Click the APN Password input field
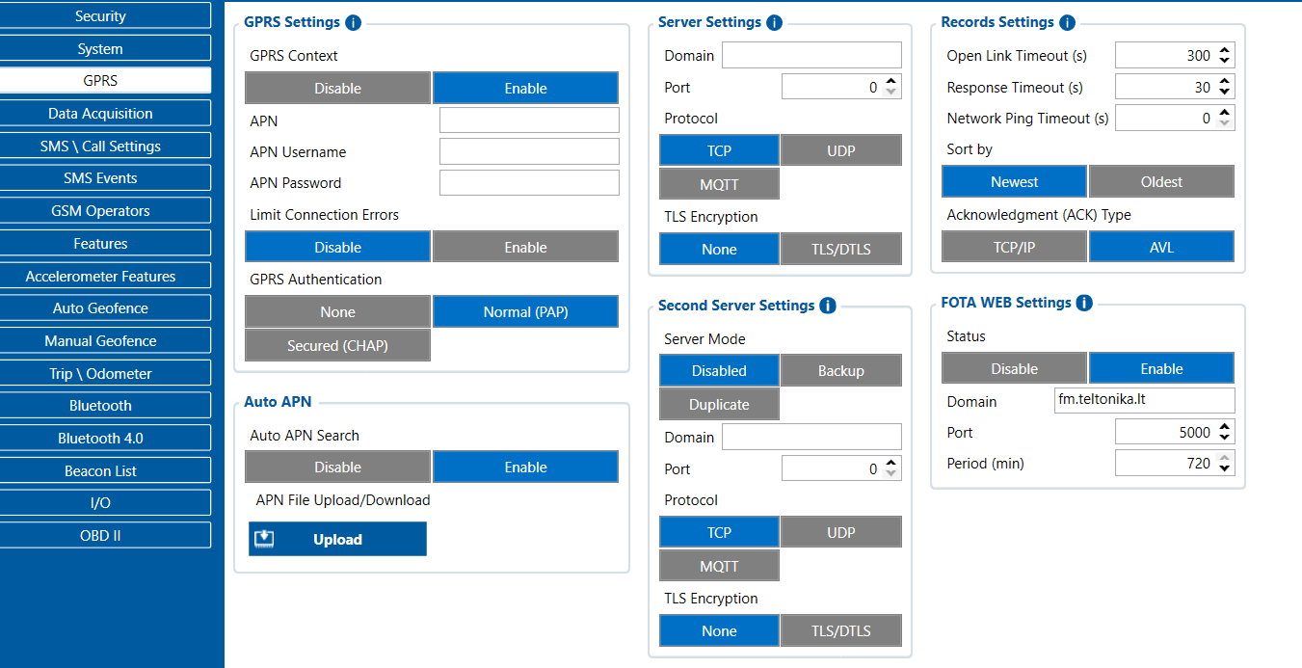The width and height of the screenshot is (1302, 668). coord(529,182)
